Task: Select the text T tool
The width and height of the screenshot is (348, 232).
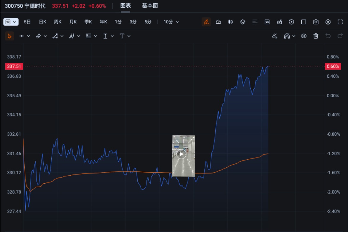Action: 122,36
